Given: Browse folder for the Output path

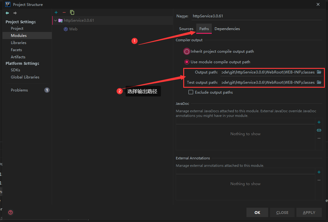Looking at the screenshot, I should (x=319, y=72).
